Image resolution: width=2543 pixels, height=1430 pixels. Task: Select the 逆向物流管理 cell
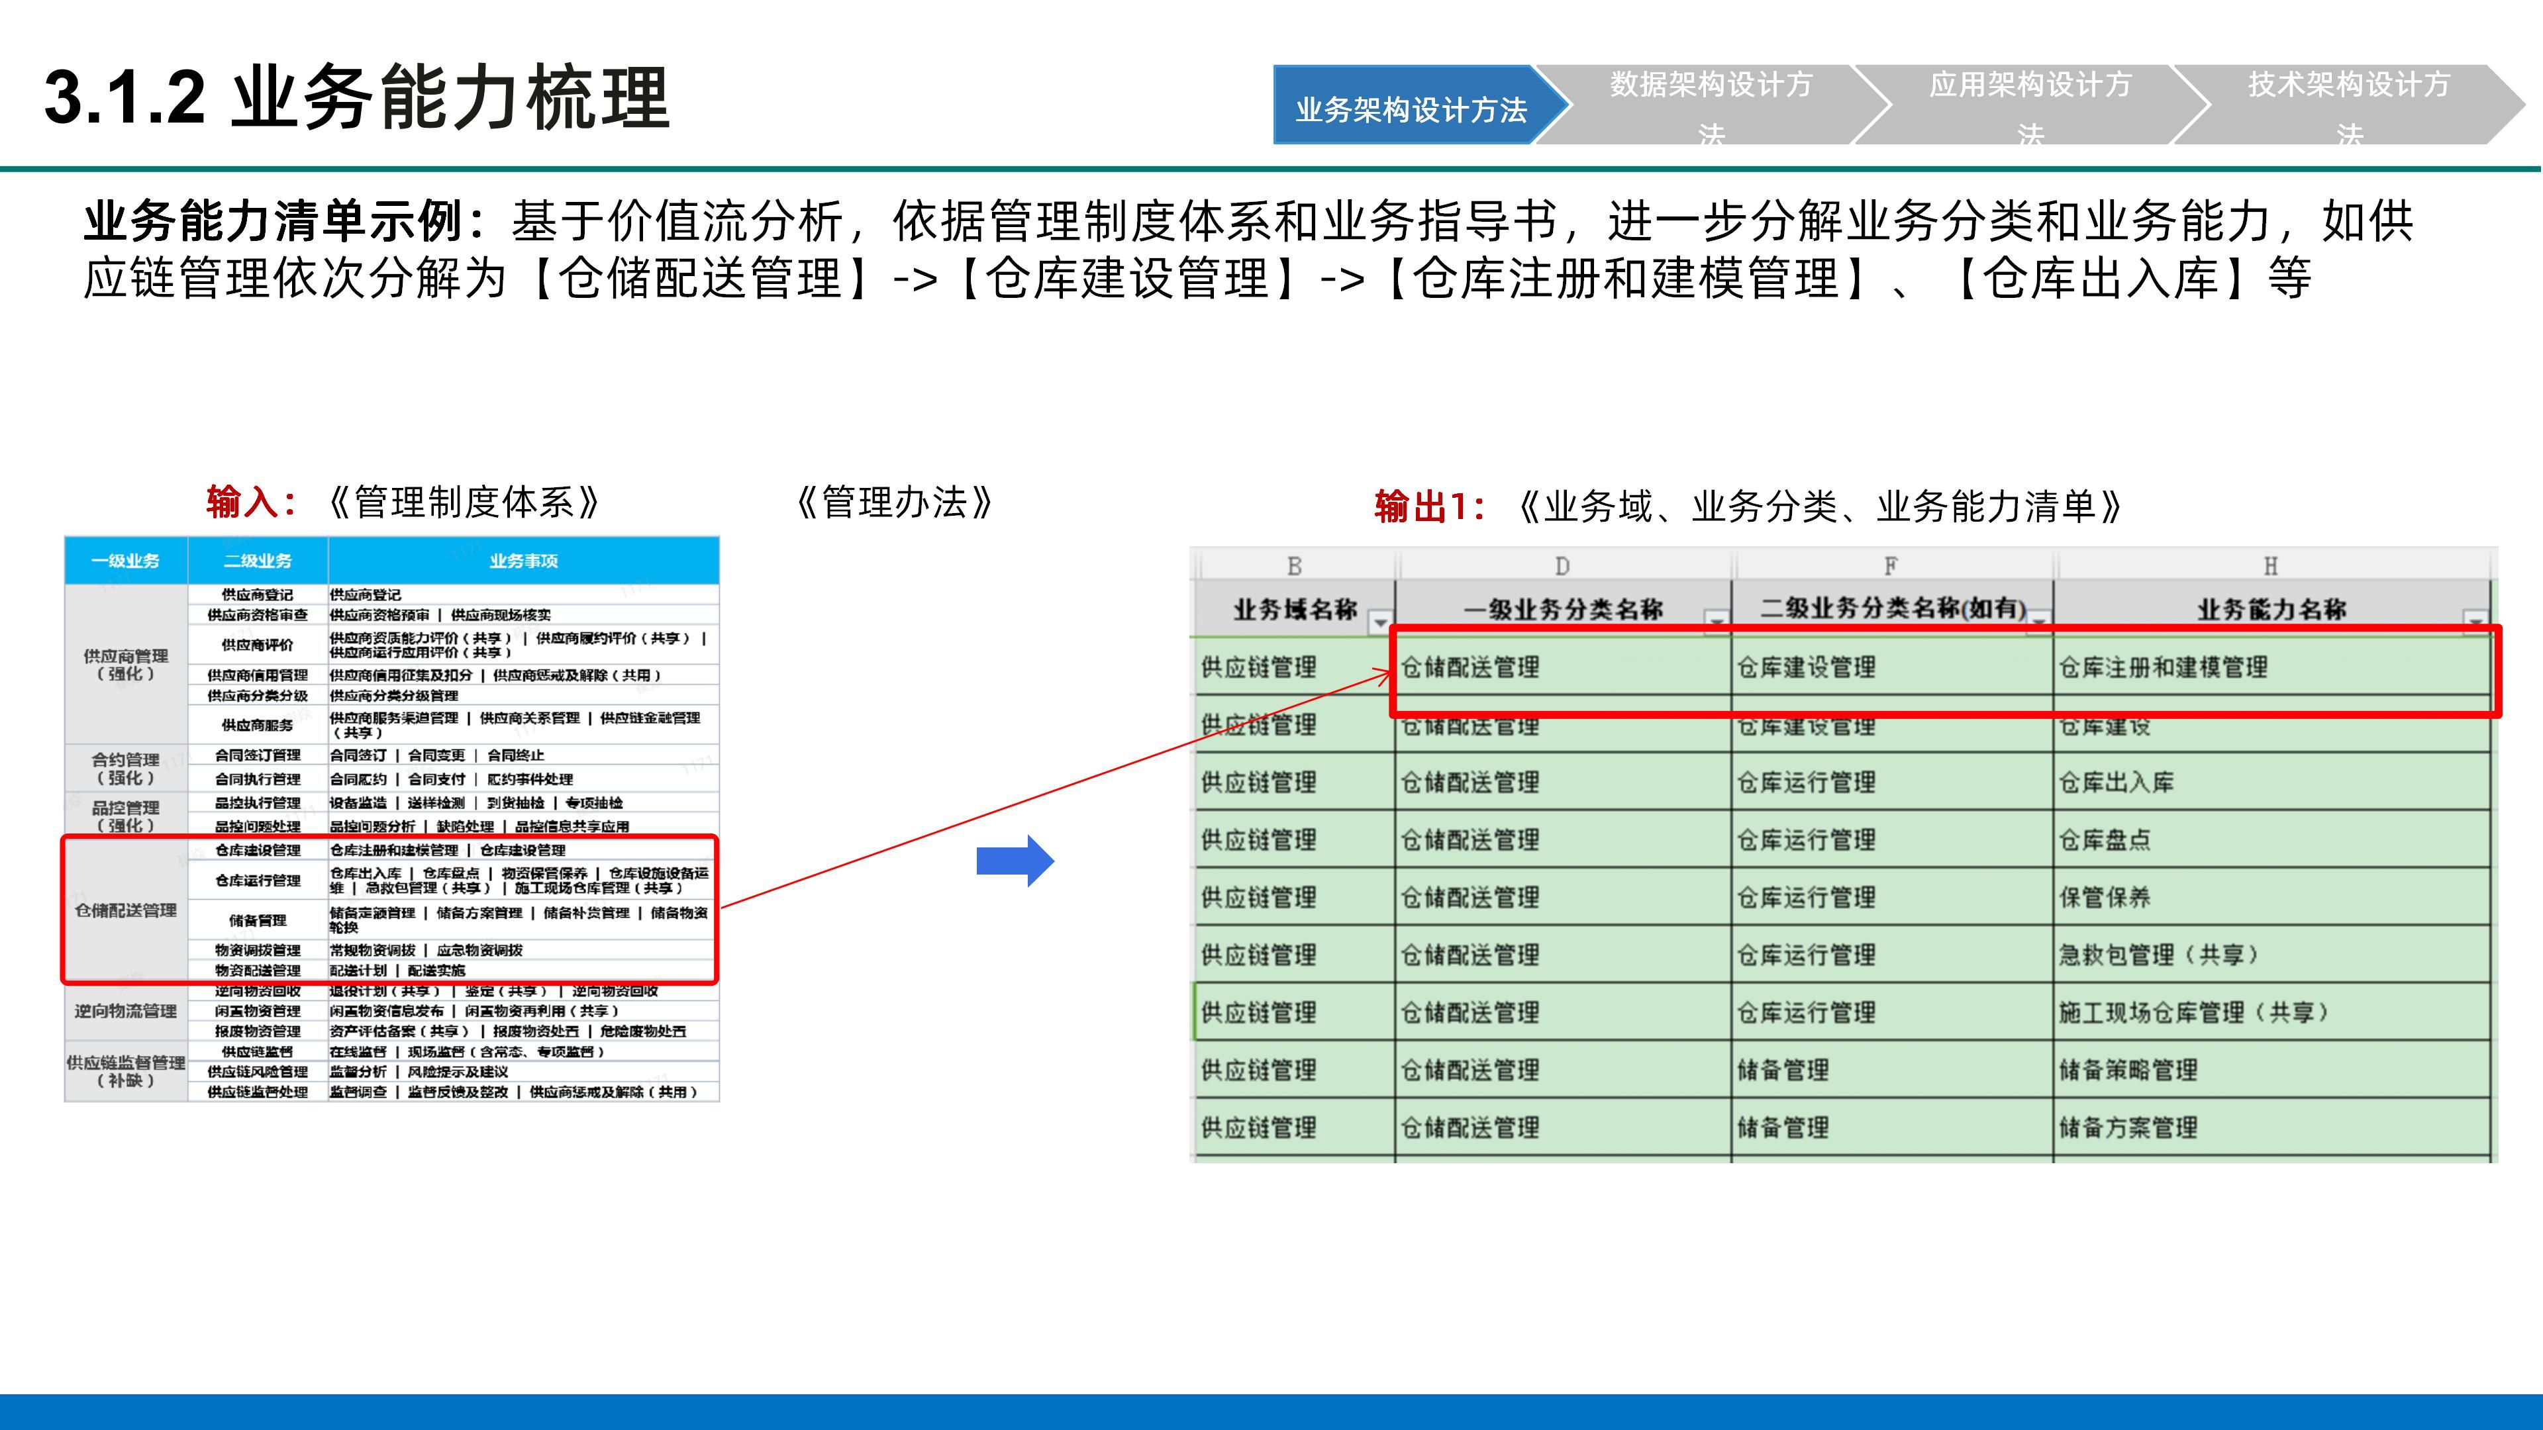[125, 1010]
